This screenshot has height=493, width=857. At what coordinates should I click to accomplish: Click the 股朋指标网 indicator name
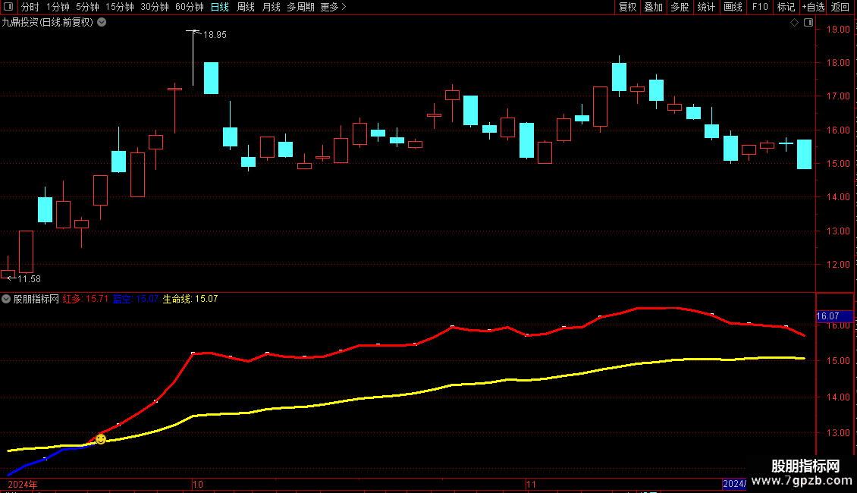click(x=36, y=299)
